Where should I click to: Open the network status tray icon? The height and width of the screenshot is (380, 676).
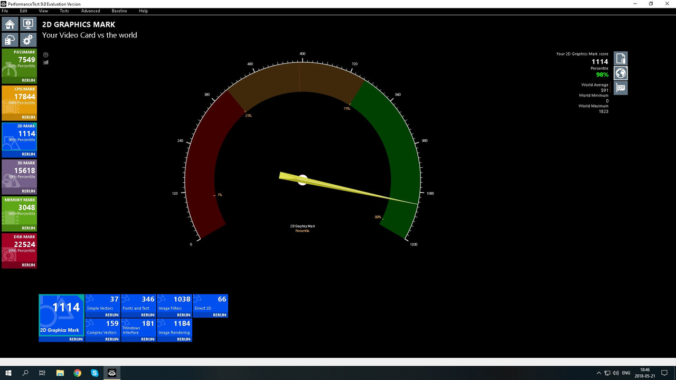click(x=607, y=373)
